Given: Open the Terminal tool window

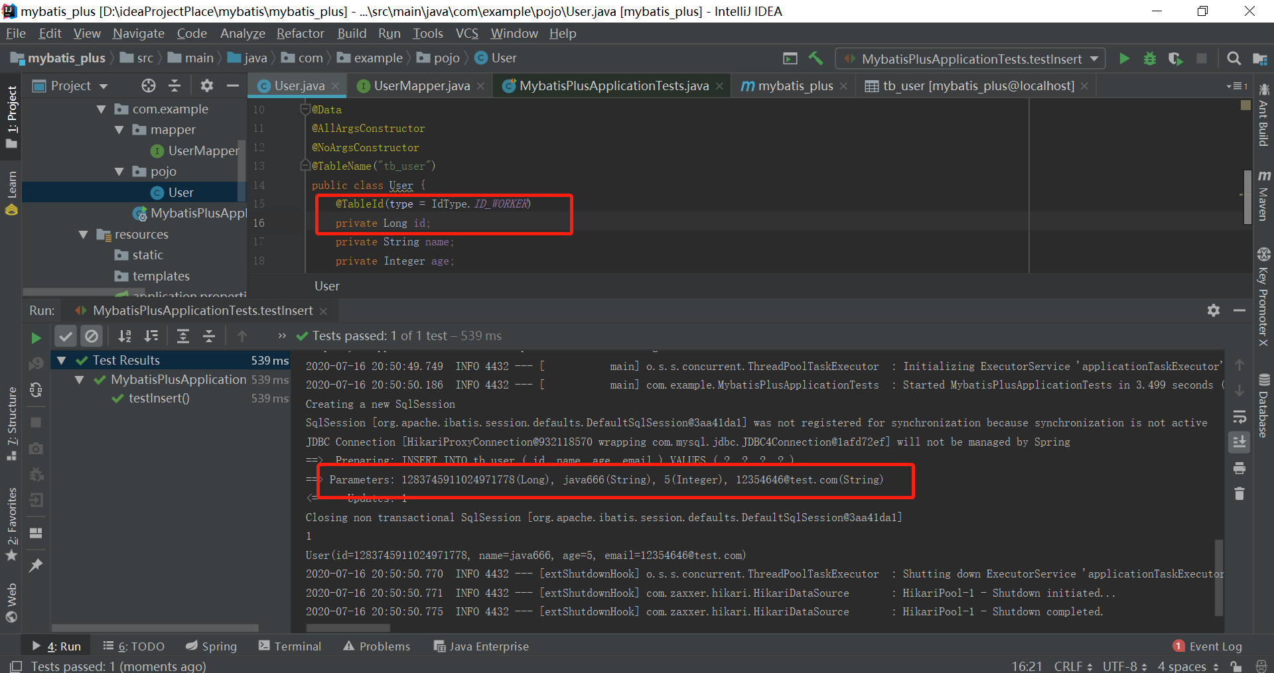Looking at the screenshot, I should click(297, 646).
